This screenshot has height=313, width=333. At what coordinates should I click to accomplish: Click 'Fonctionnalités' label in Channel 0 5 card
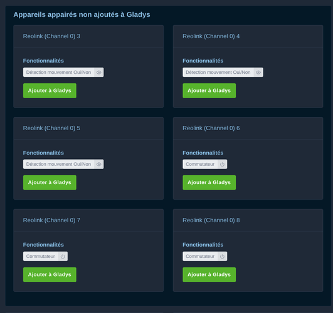click(43, 153)
